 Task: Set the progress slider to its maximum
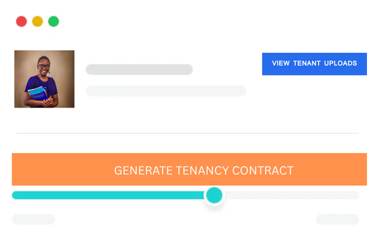click(x=358, y=195)
